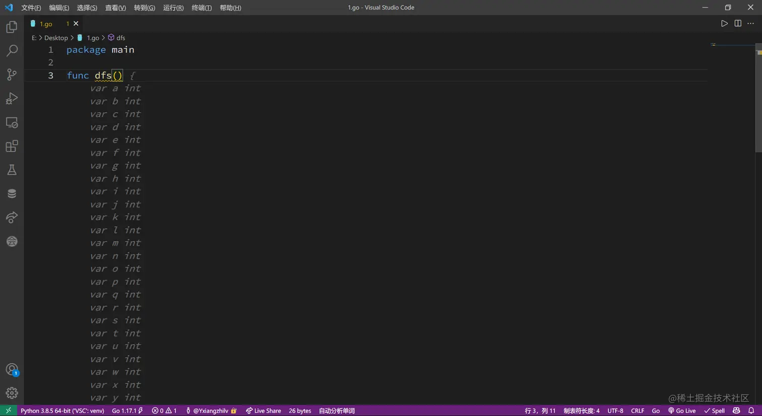This screenshot has width=762, height=416.
Task: Open the 文件(F) menu
Action: [x=31, y=8]
